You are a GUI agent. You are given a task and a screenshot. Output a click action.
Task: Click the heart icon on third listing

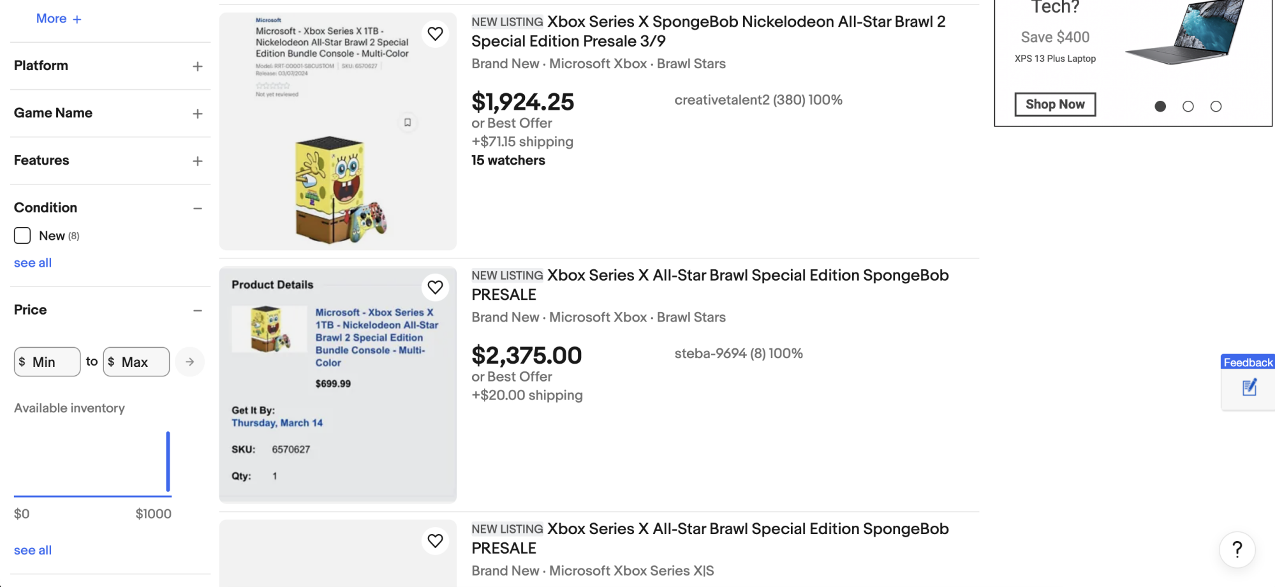pyautogui.click(x=435, y=540)
